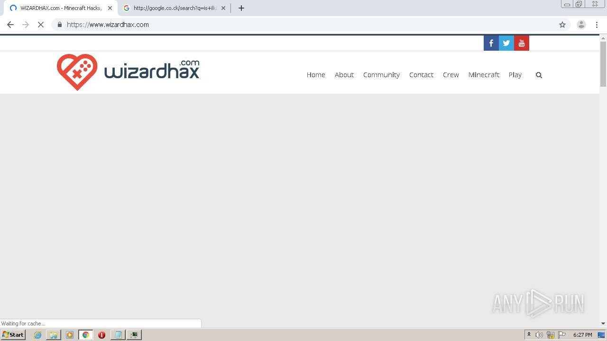The image size is (607, 341).
Task: Switch to the WiZARDHAX.com tab
Action: (61, 8)
